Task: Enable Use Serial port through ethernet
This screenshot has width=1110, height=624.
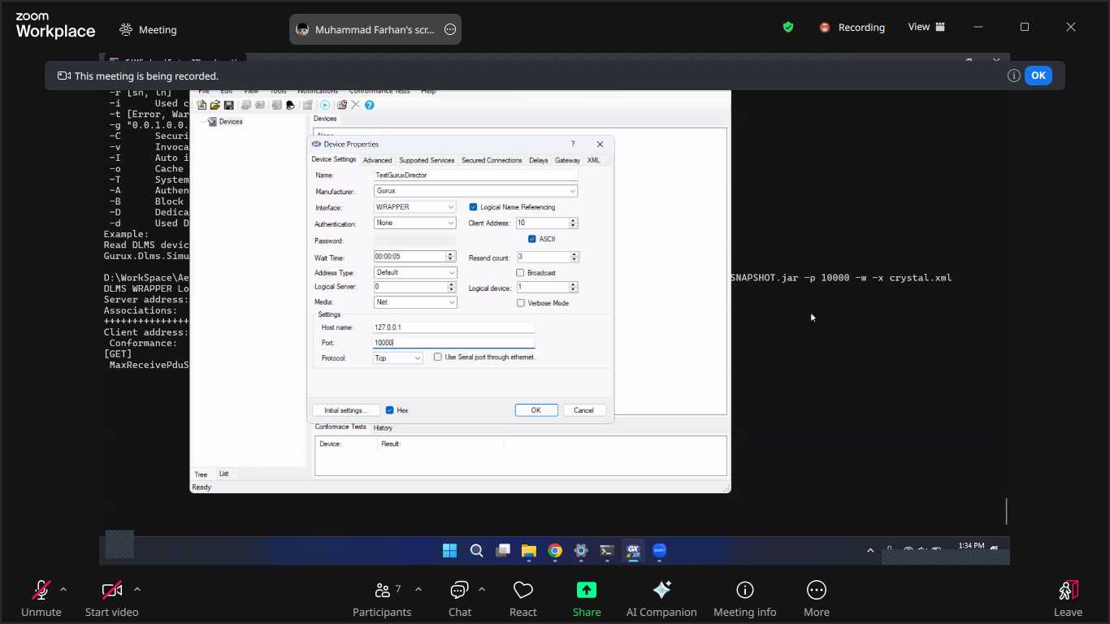Action: (438, 357)
